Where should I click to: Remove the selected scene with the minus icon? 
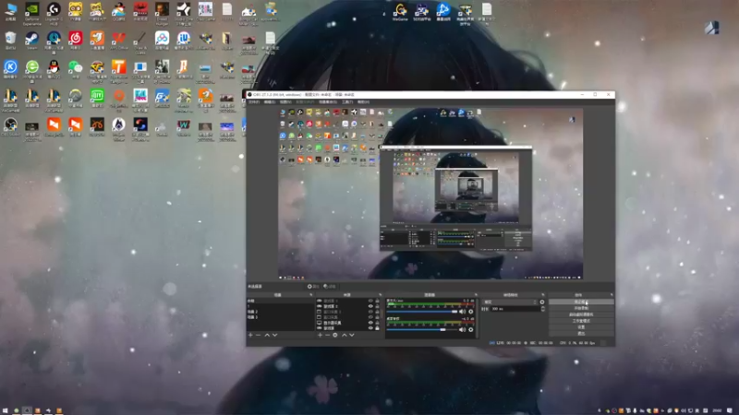tap(259, 335)
